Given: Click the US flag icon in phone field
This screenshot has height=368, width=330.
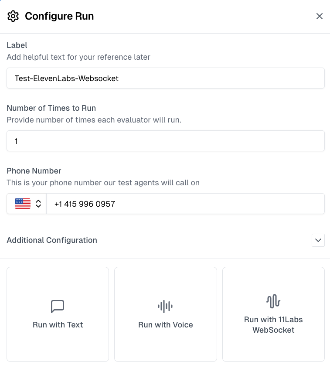Looking at the screenshot, I should [x=23, y=204].
